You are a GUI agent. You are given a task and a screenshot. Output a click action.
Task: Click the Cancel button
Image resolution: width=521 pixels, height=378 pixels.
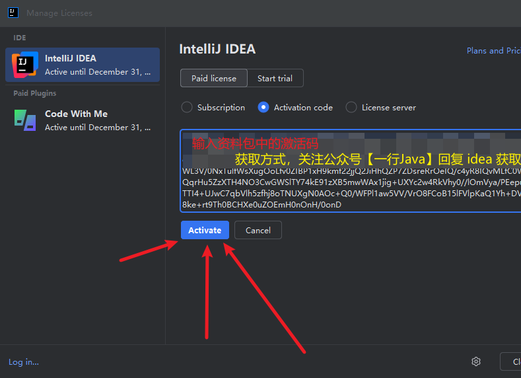tap(258, 230)
